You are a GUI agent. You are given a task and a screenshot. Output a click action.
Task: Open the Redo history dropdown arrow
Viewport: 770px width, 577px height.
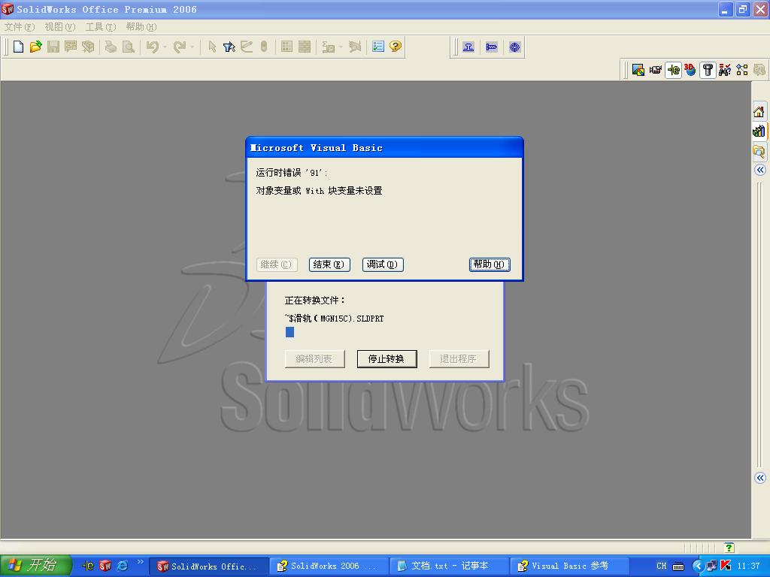[192, 47]
